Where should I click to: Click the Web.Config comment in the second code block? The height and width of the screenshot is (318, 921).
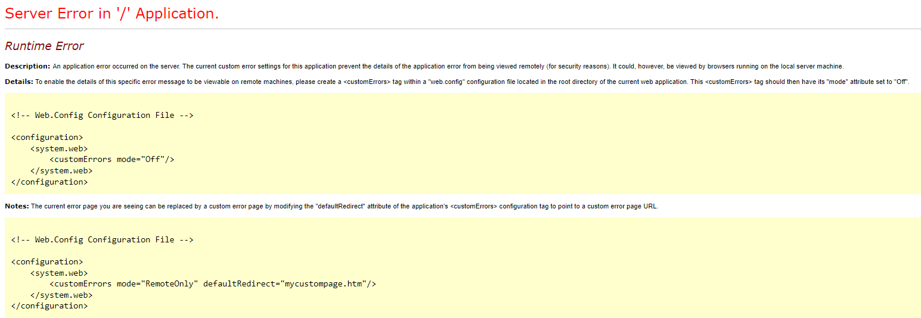[102, 240]
